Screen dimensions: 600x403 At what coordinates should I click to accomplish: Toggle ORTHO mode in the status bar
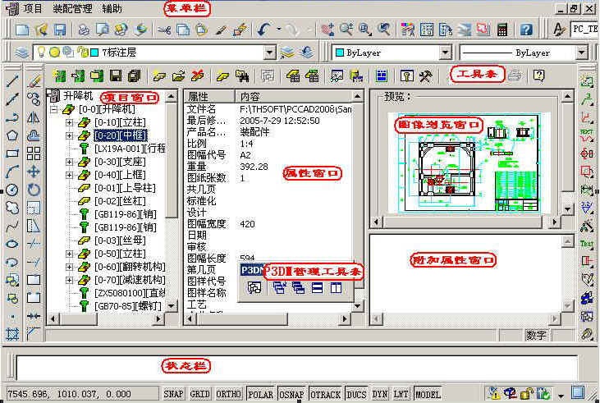[228, 394]
